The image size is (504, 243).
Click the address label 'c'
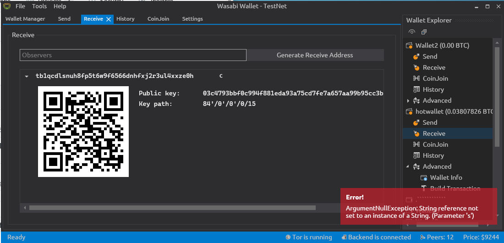221,76
